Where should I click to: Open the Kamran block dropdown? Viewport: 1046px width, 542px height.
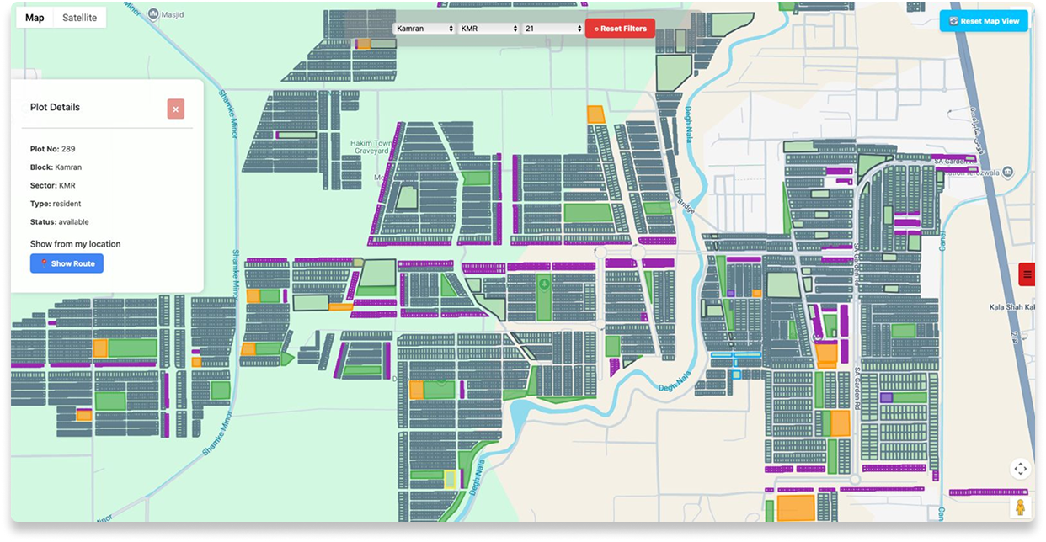424,29
